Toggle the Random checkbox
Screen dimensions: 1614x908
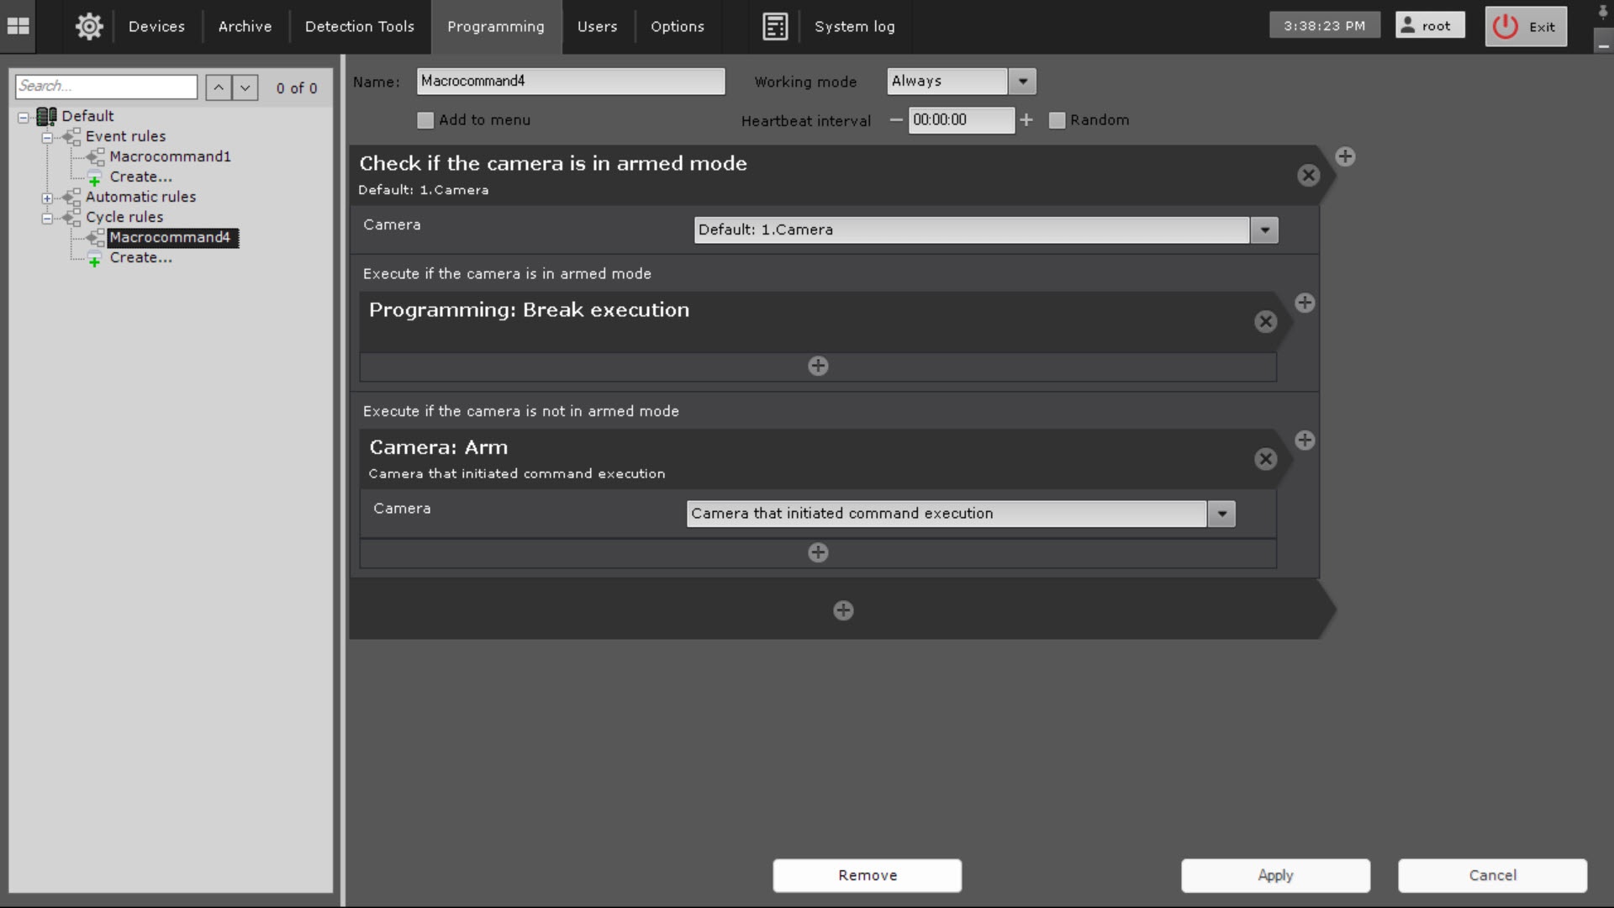click(x=1058, y=120)
